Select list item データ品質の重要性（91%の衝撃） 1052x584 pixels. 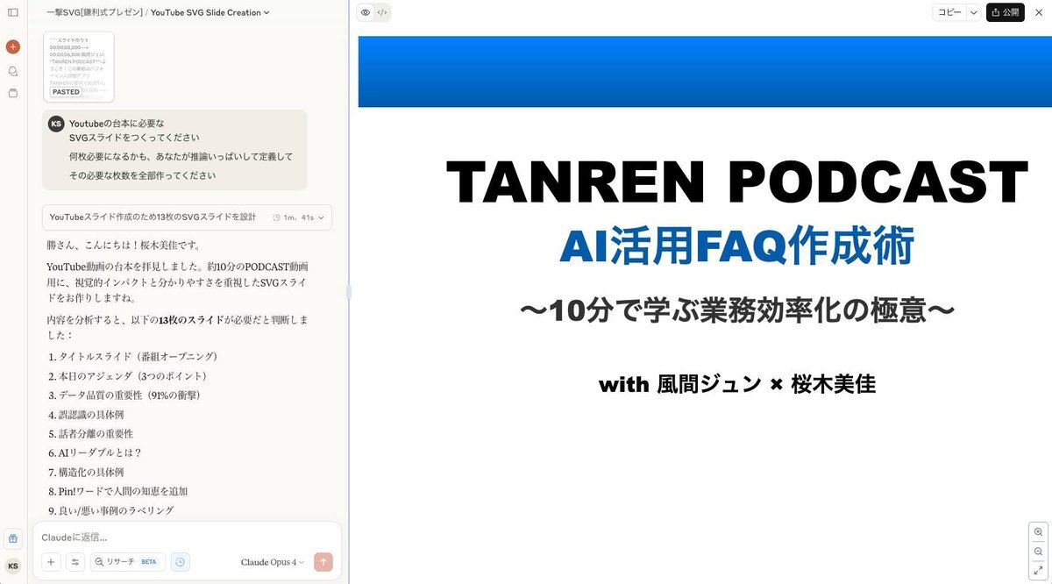[130, 395]
